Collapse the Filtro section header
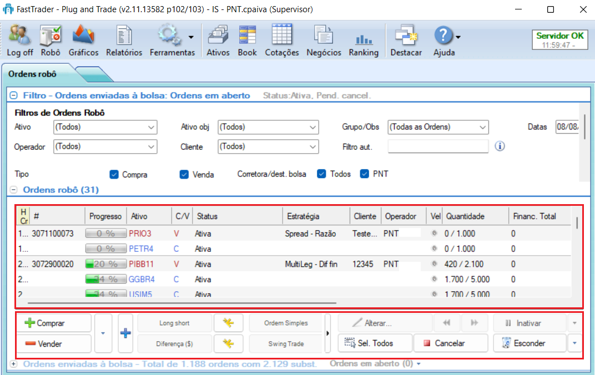 coord(12,94)
